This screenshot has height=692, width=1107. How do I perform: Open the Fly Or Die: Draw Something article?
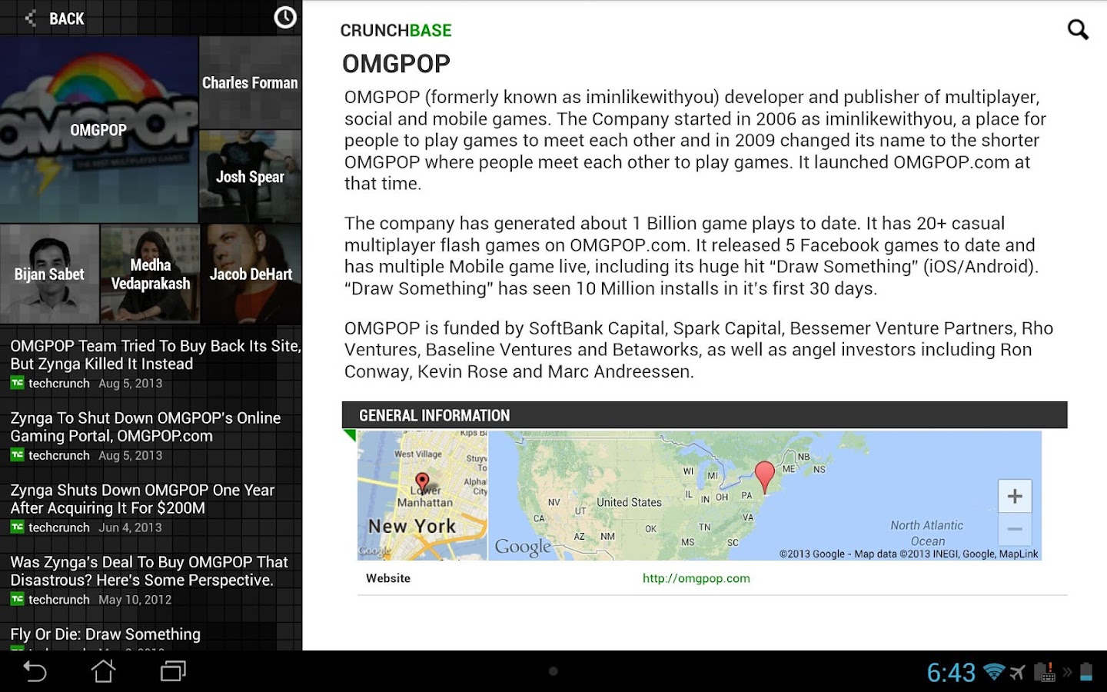pos(105,634)
